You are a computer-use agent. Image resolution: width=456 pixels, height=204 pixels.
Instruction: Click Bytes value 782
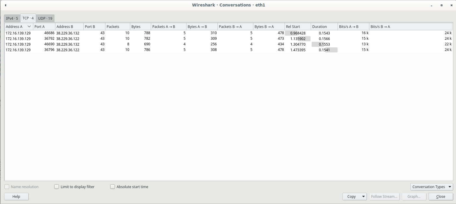147,39
